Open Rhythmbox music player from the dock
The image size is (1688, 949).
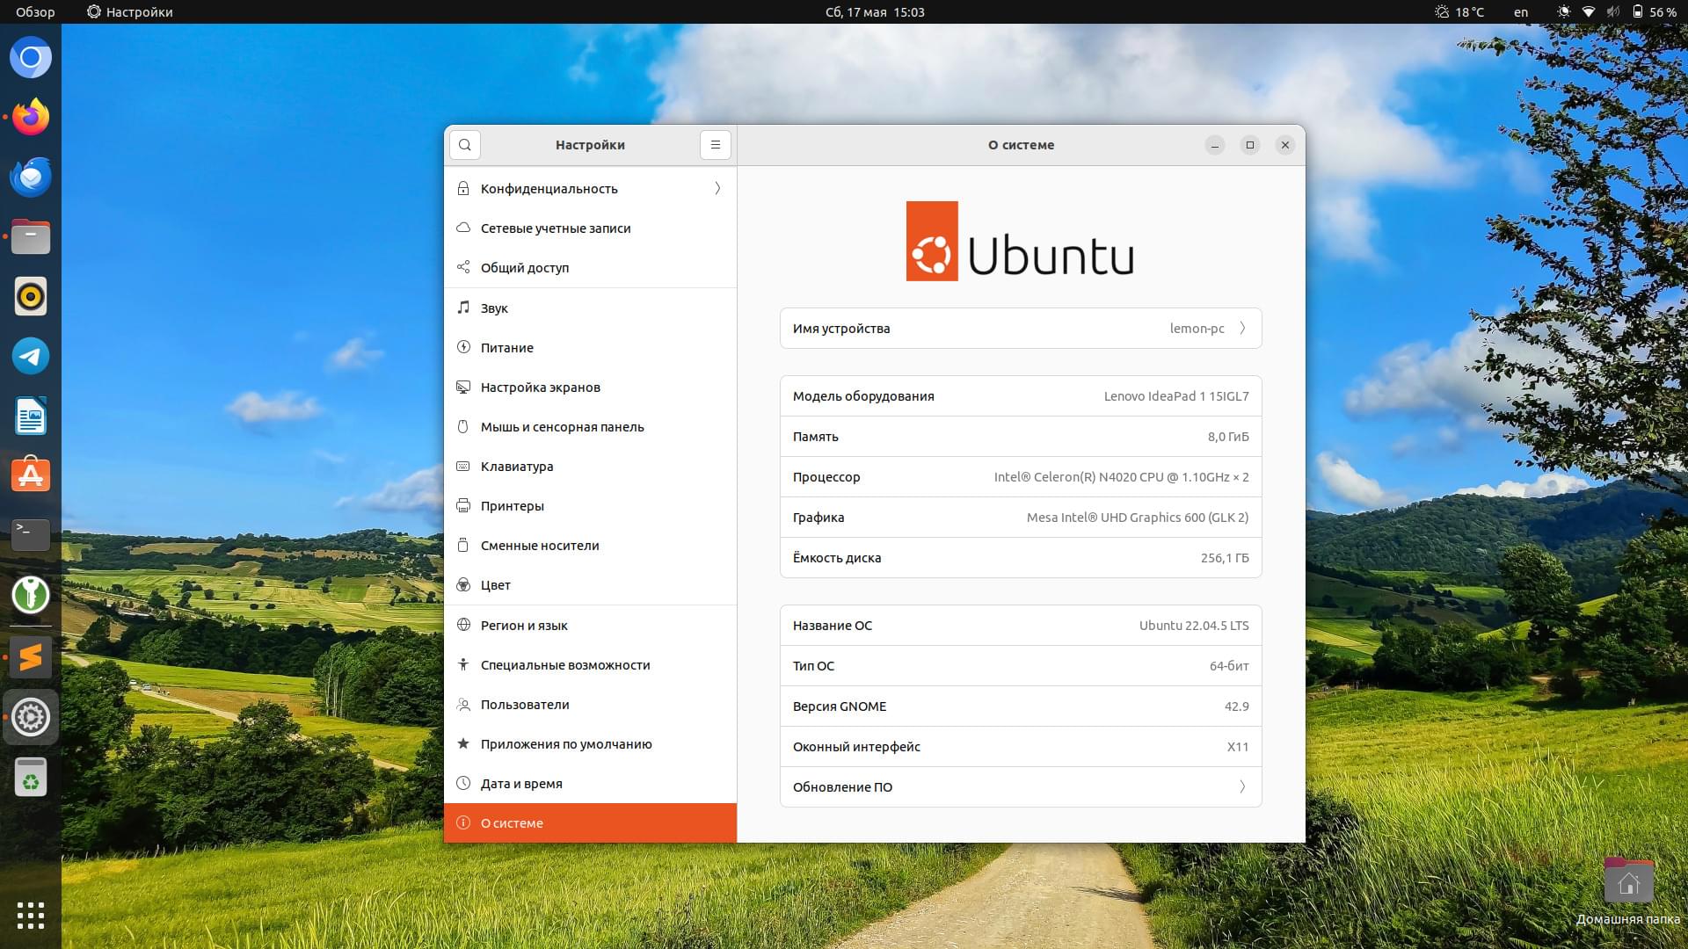click(x=31, y=296)
